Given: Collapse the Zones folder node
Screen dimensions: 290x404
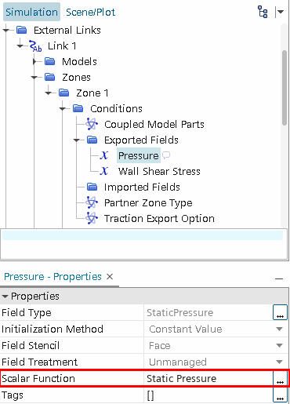Looking at the screenshot, I should (x=34, y=78).
